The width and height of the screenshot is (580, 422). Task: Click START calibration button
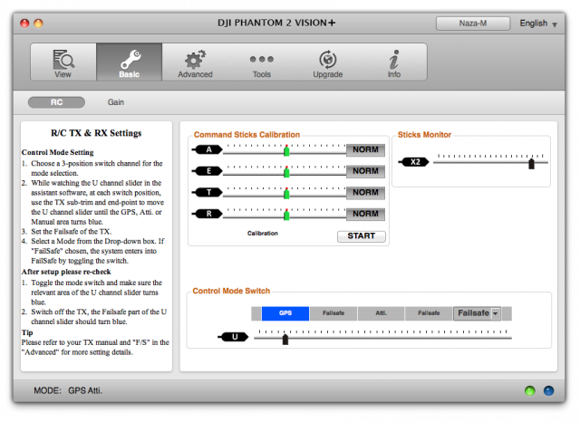click(x=362, y=236)
